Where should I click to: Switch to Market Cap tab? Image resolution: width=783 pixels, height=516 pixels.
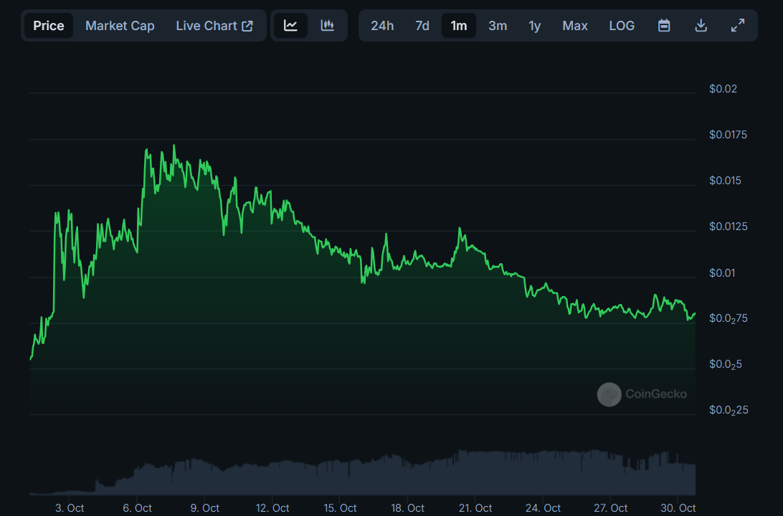tap(120, 26)
